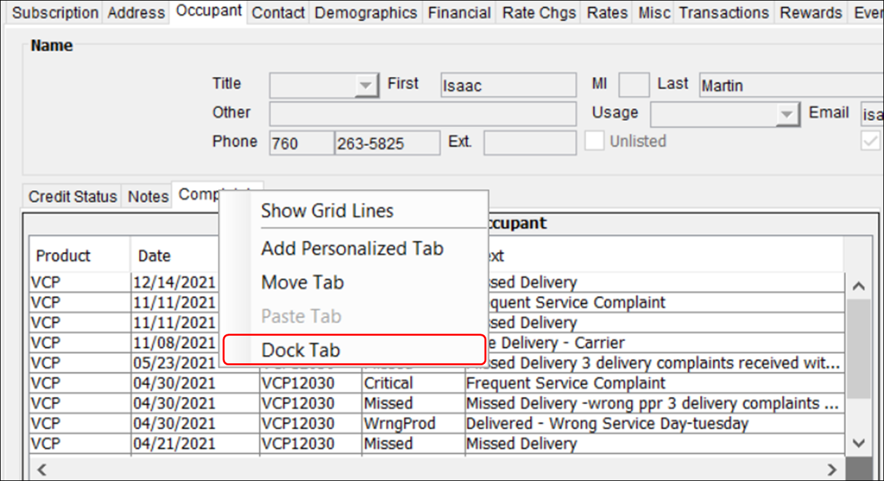Screen dimensions: 884x481
Task: Click Add Personalized Tab menu entry
Action: tap(352, 249)
